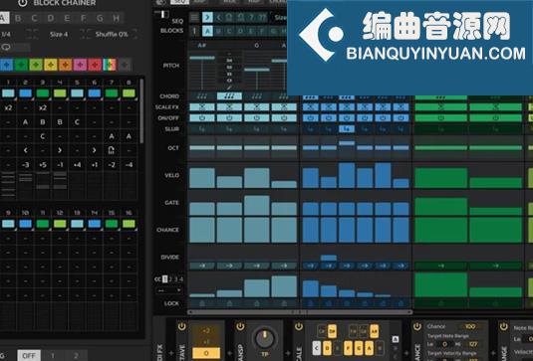Toggle the CHANCE module power button

pos(417,327)
